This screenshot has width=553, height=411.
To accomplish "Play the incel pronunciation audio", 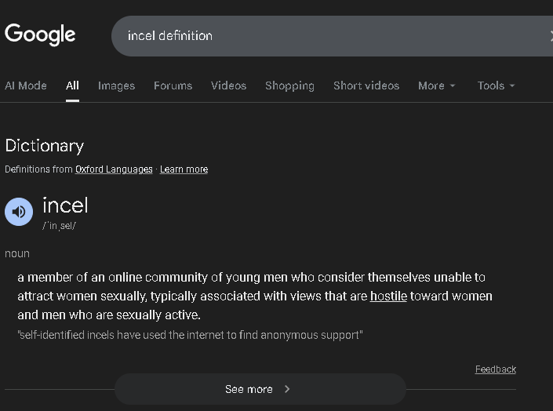I will (x=19, y=212).
